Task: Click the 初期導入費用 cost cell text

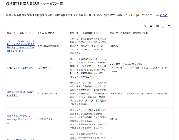Action: point(138,94)
